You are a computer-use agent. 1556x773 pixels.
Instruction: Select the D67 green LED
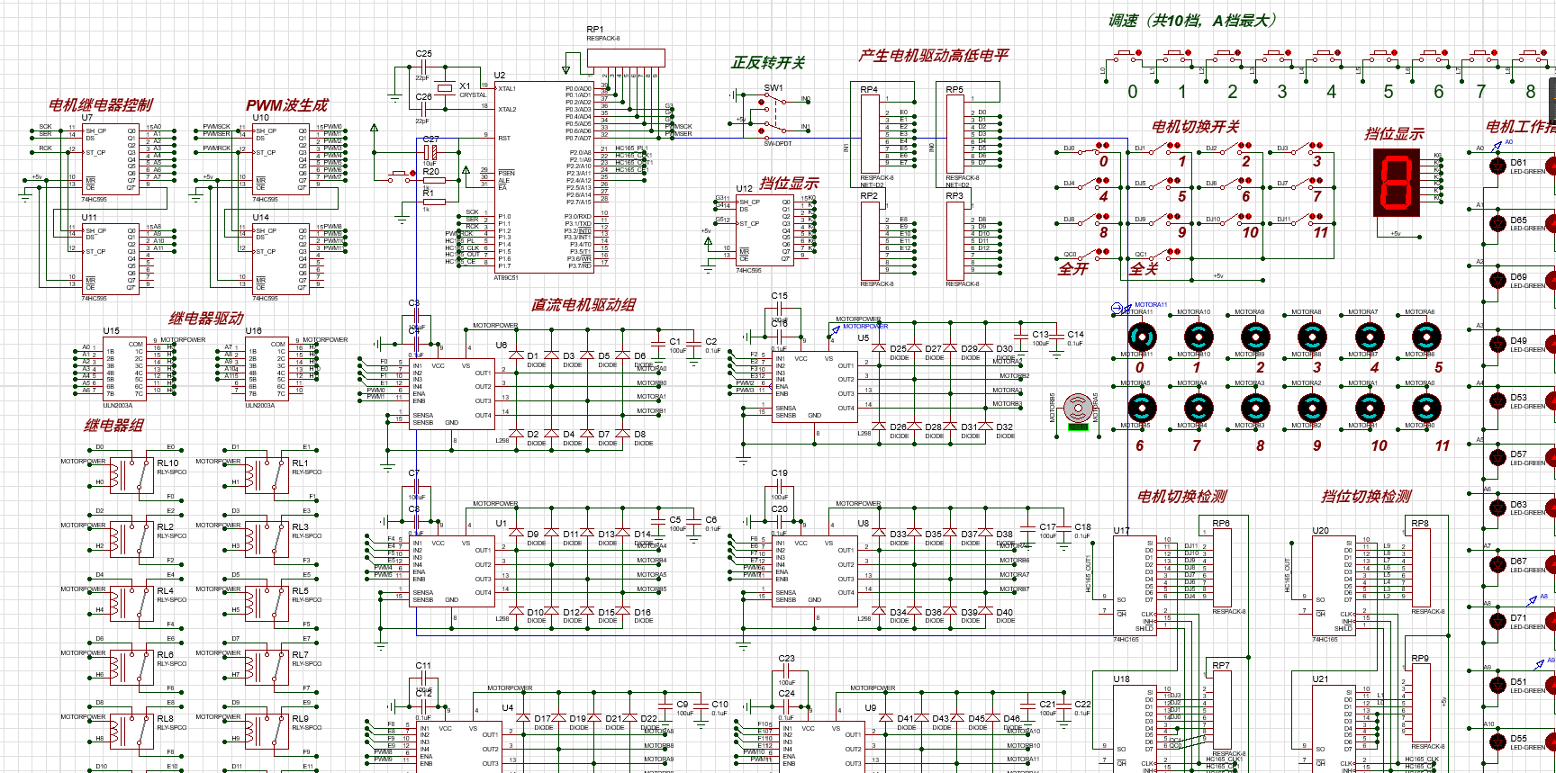tap(1497, 564)
